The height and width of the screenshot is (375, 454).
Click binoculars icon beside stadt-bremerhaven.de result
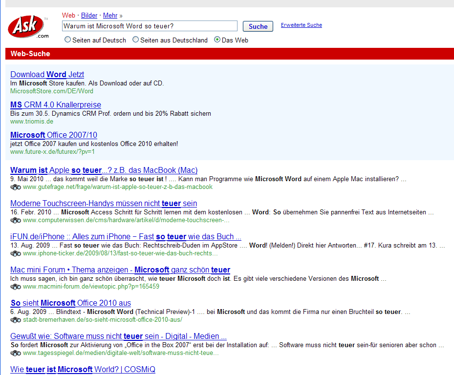click(16, 320)
